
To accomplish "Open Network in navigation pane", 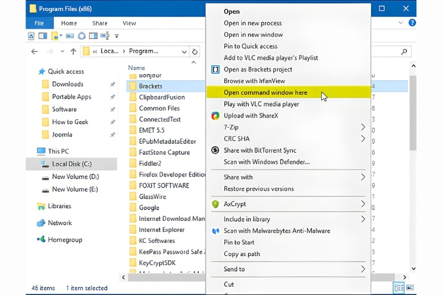I will click(x=55, y=223).
